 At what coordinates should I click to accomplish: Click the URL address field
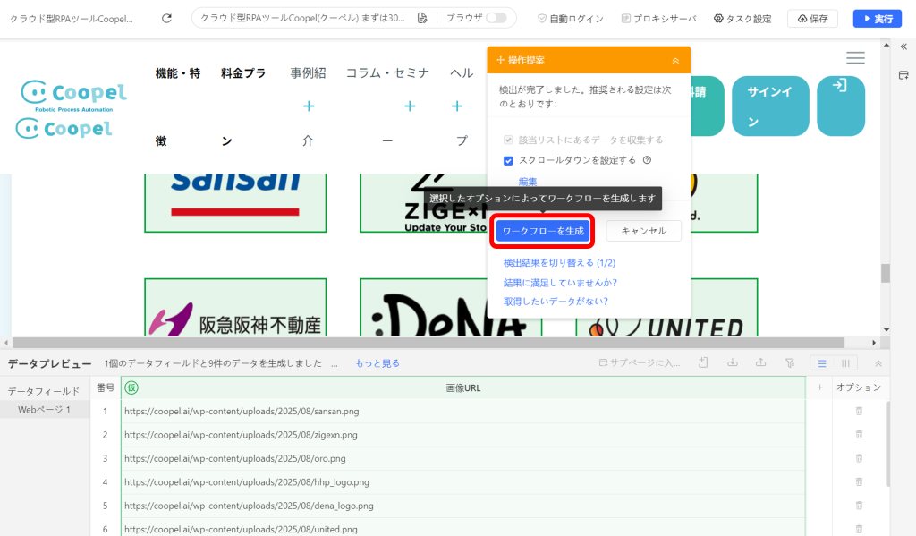pyautogui.click(x=302, y=18)
